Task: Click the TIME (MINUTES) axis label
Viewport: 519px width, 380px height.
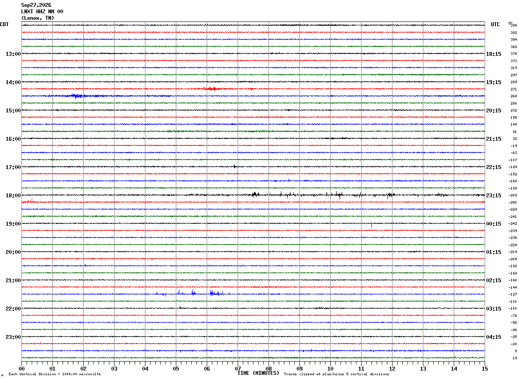Action: pos(258,373)
